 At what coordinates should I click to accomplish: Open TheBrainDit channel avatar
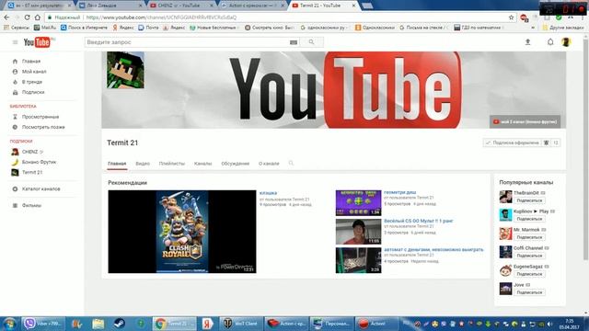coord(505,197)
